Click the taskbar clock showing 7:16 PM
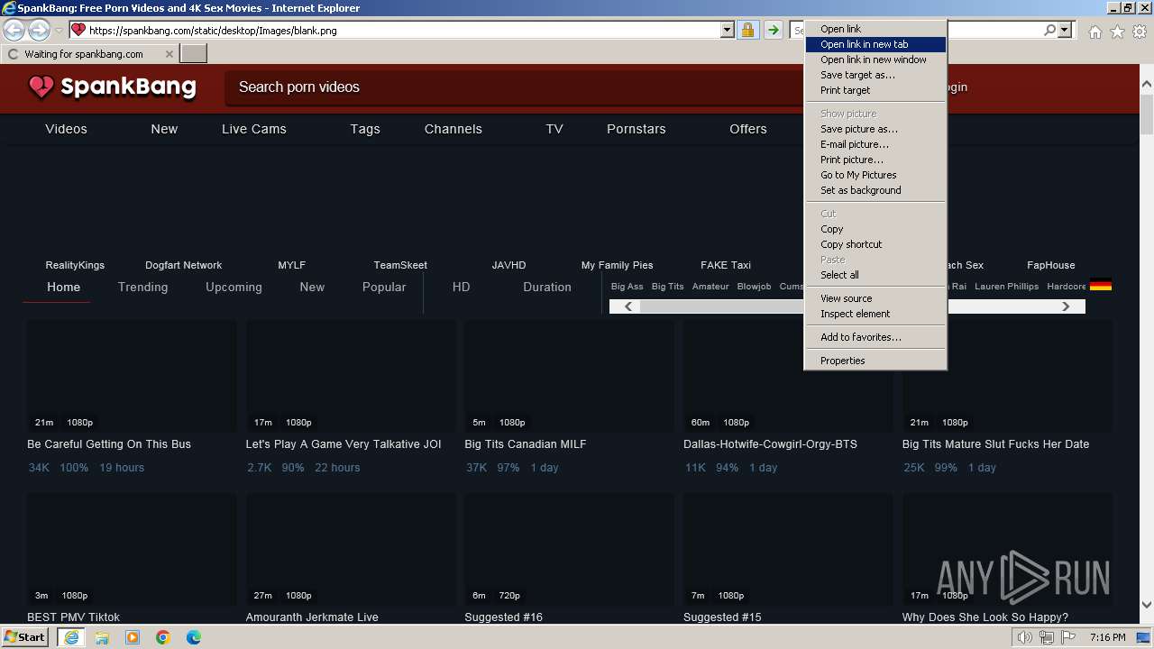The width and height of the screenshot is (1154, 649). tap(1107, 637)
